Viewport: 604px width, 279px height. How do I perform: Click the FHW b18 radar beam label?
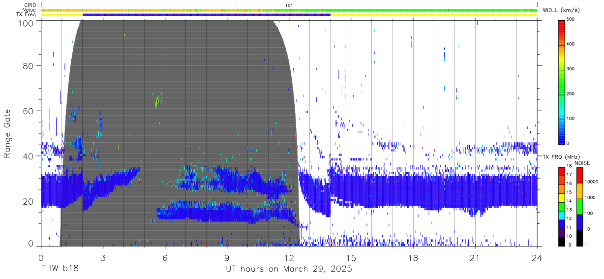click(x=60, y=269)
